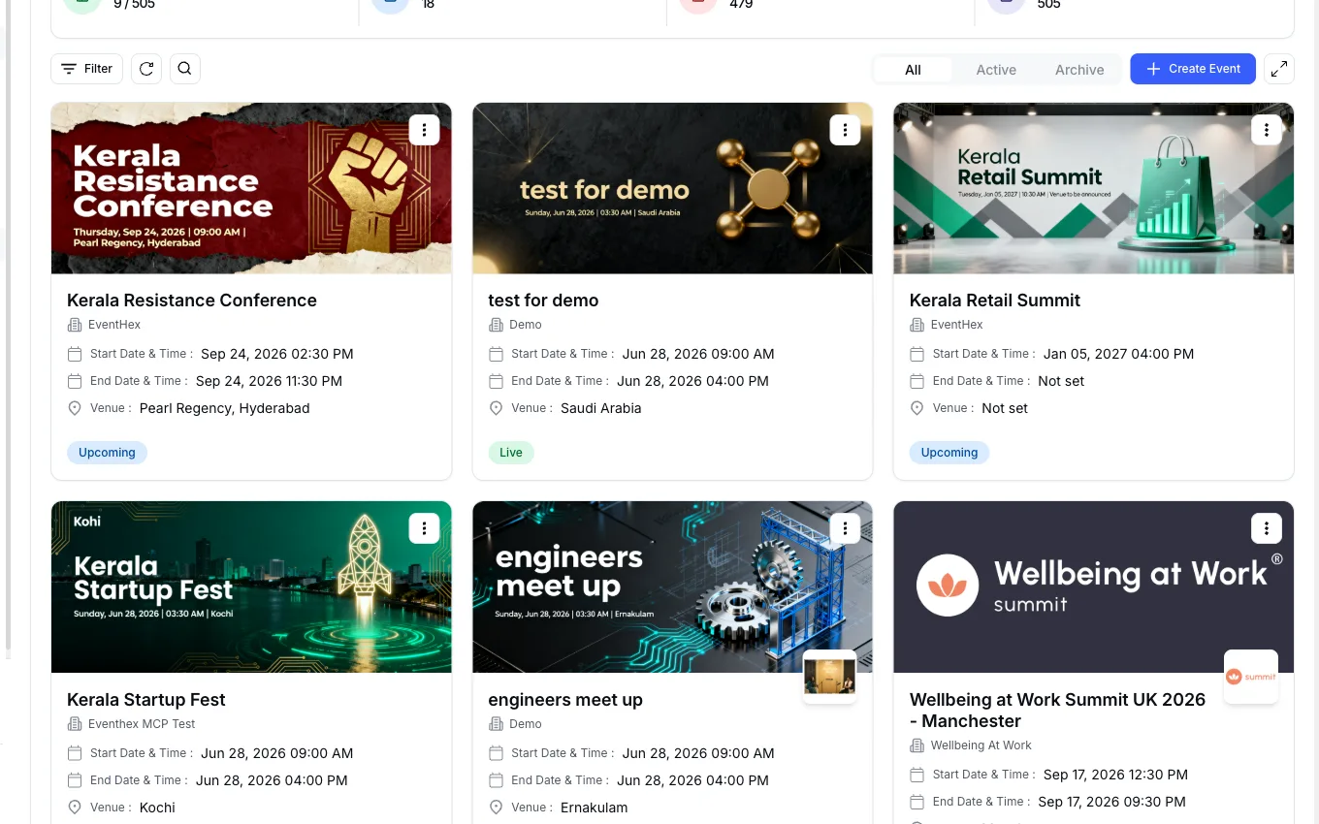Click the Kerala Retail Summit title
The image size is (1319, 824).
[x=995, y=301]
